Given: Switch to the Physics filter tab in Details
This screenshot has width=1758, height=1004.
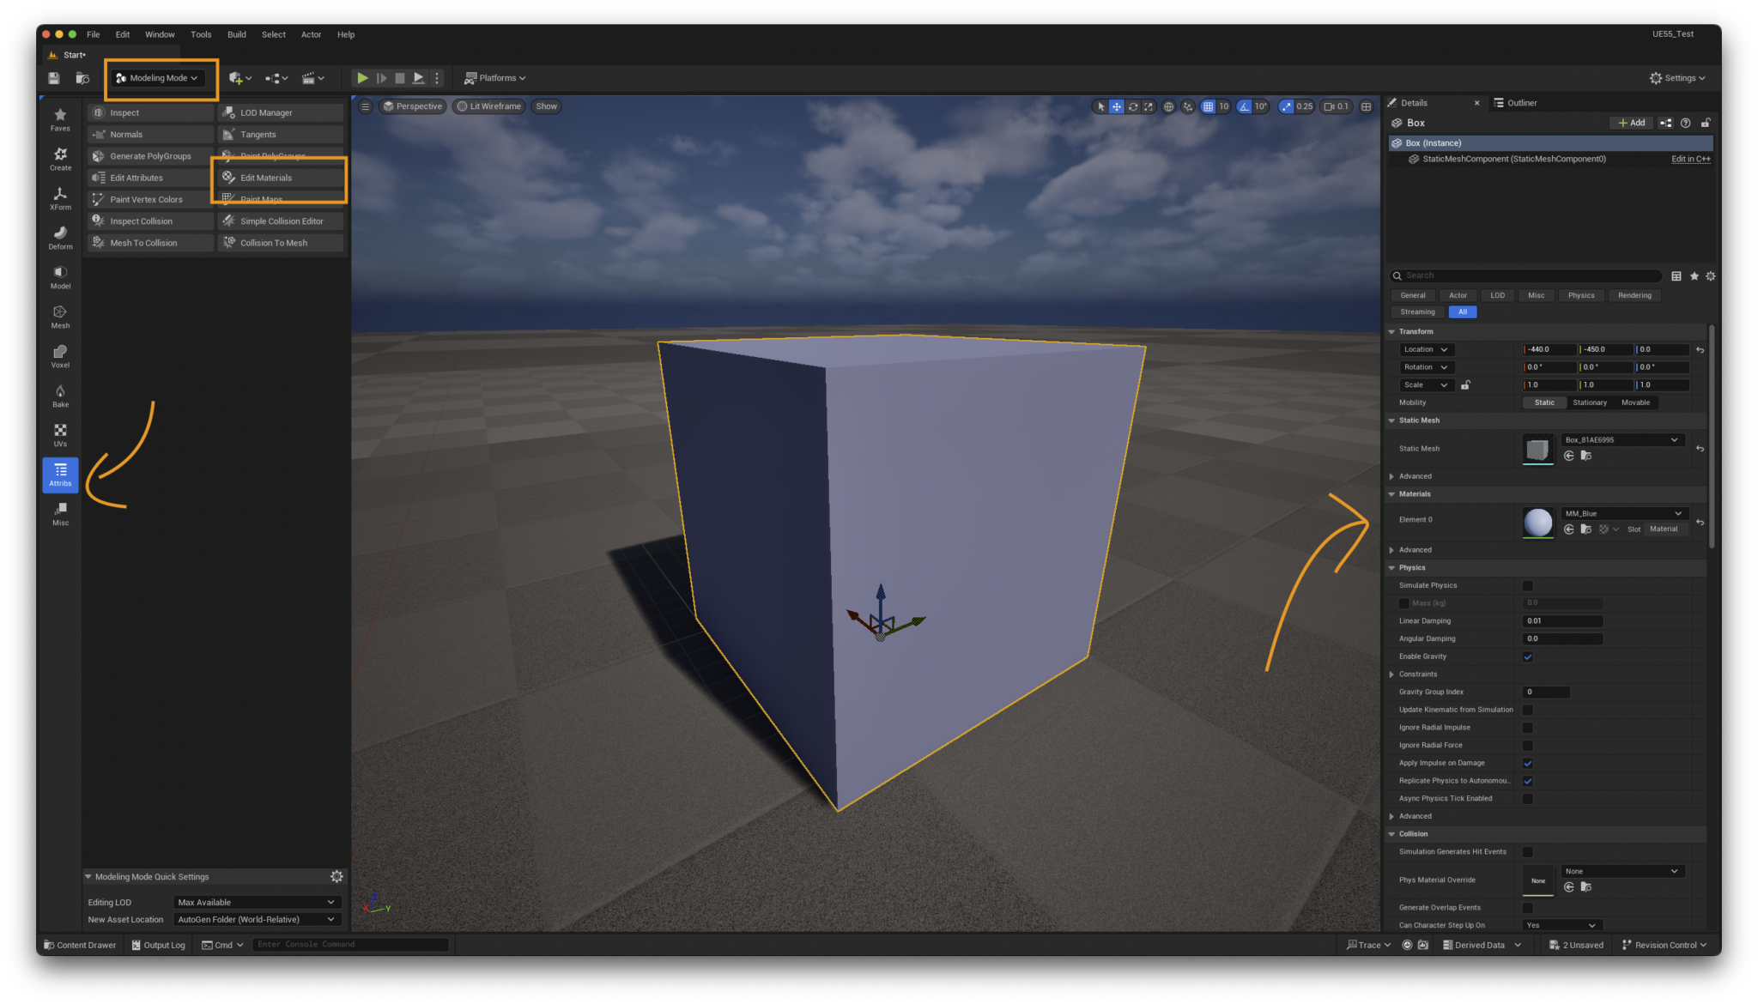Looking at the screenshot, I should 1581,295.
